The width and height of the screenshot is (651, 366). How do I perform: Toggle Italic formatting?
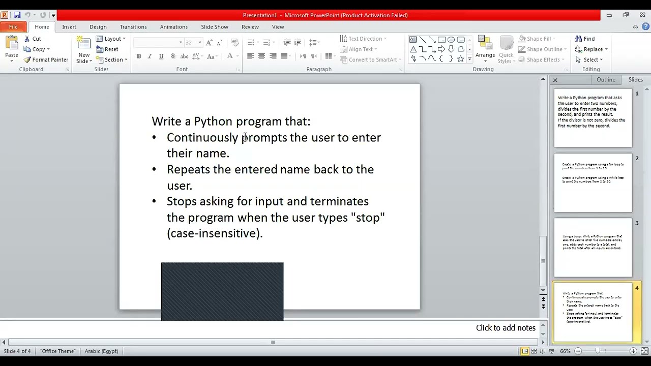[150, 56]
